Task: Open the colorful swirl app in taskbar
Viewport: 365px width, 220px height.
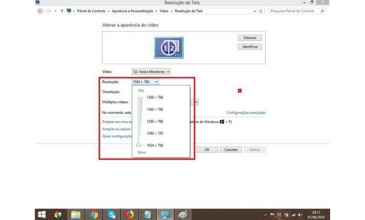Action: coord(58,214)
